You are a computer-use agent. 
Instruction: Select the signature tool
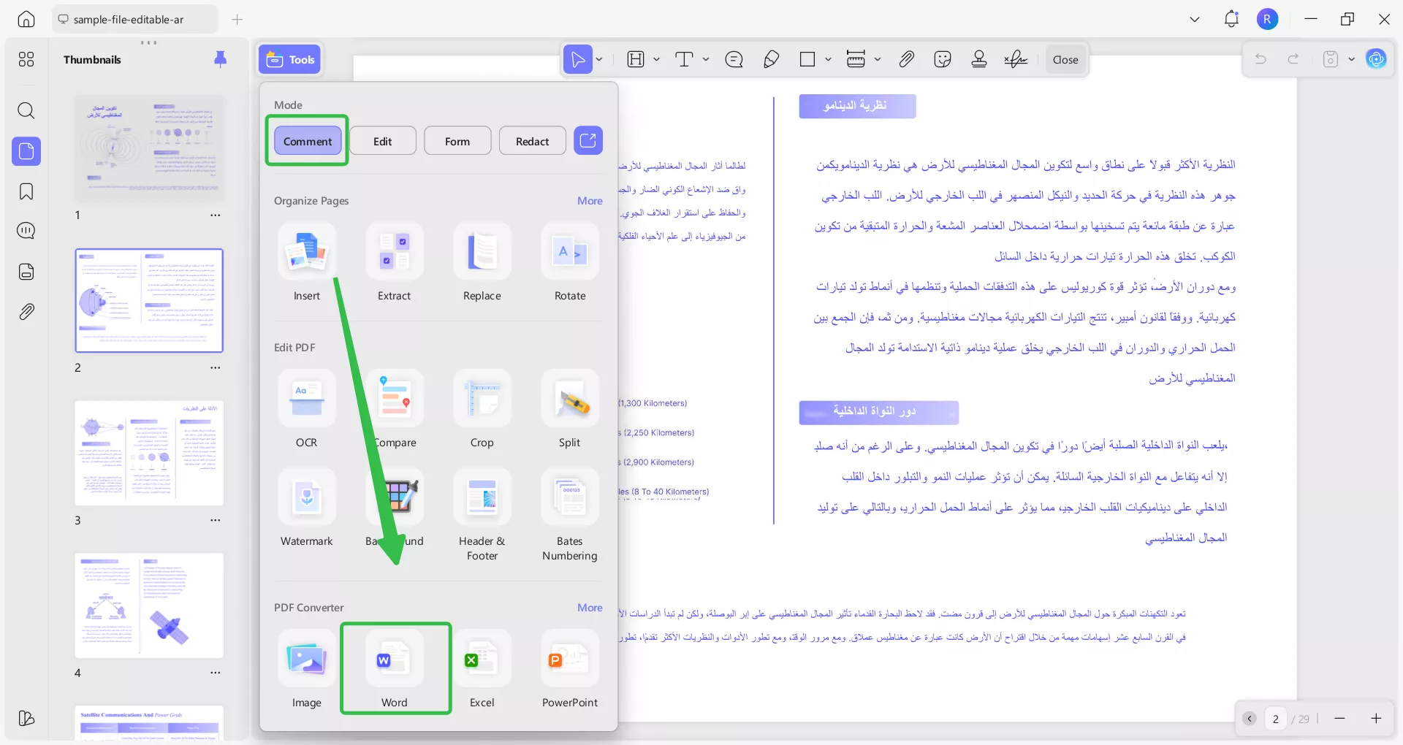click(1016, 60)
